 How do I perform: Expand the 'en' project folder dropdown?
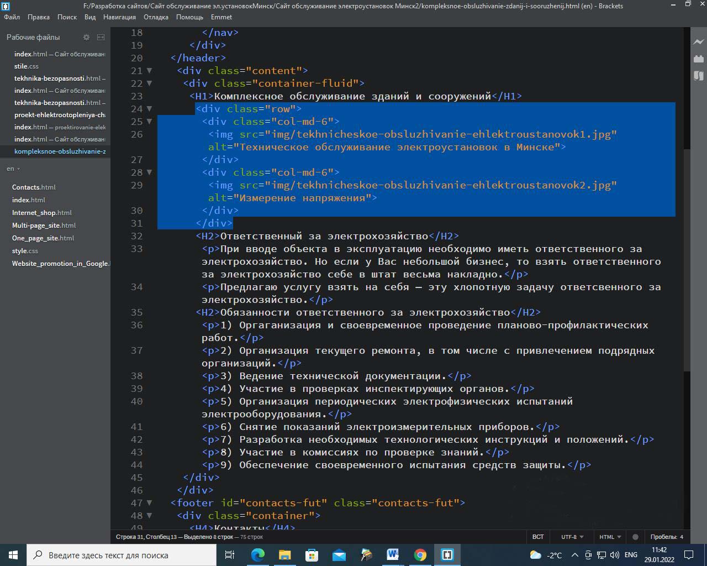coord(13,169)
